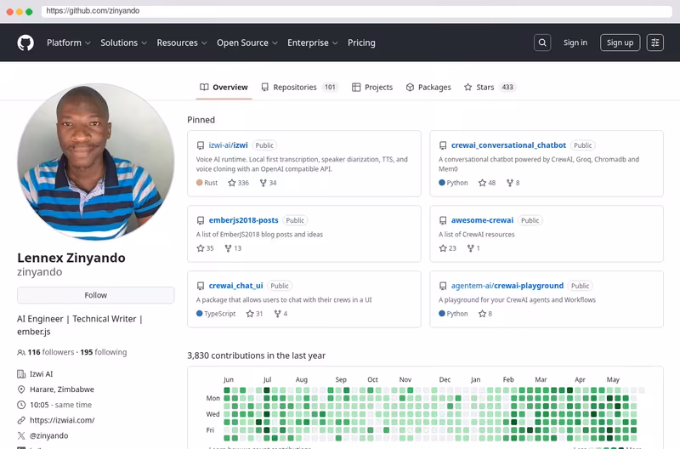Click the emberjs2018-posts repo icon

pos(201,220)
